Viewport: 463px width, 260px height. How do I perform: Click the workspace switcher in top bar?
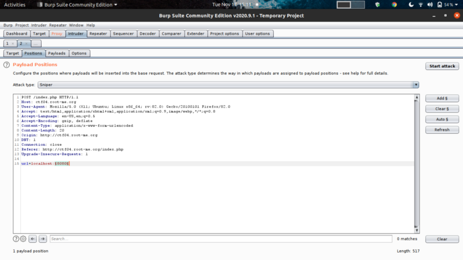pyautogui.click(x=351, y=5)
